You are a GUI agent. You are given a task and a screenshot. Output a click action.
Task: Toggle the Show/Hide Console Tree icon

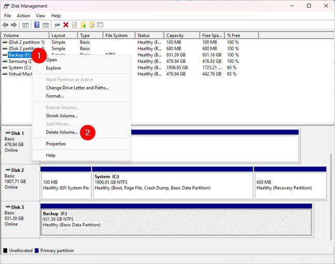(25, 25)
